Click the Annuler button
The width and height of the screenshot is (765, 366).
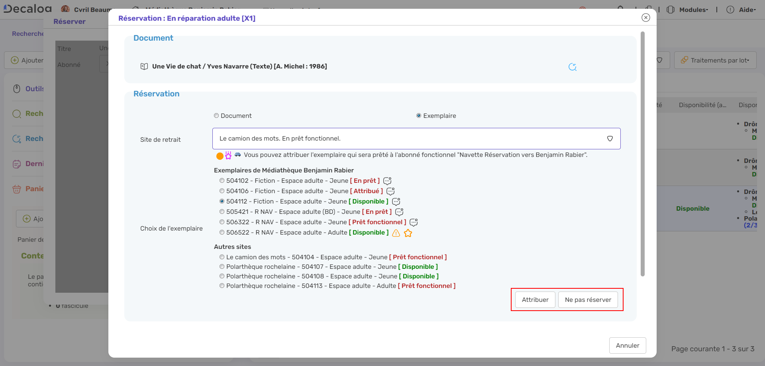click(x=627, y=346)
